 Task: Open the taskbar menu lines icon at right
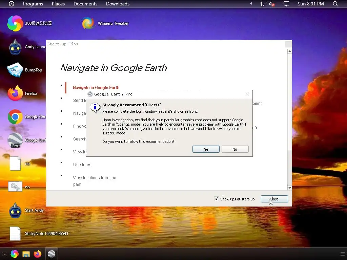343,254
